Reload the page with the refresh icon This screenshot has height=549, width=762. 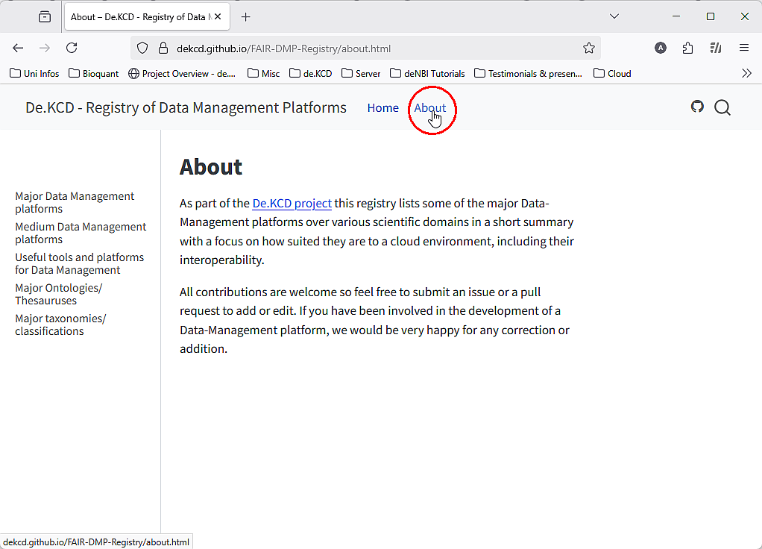pyautogui.click(x=72, y=48)
